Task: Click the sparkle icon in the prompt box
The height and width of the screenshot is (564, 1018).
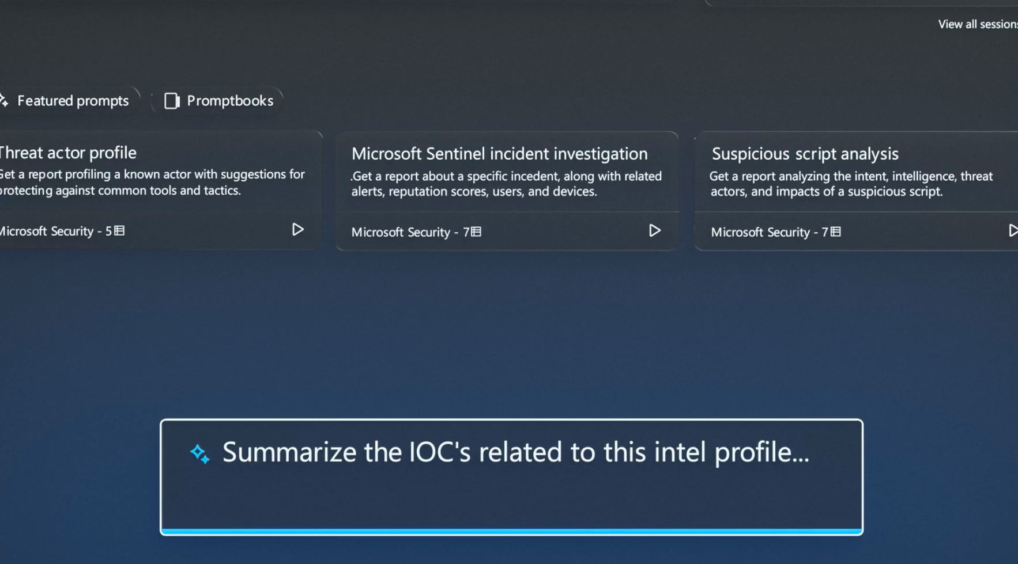Action: [200, 454]
